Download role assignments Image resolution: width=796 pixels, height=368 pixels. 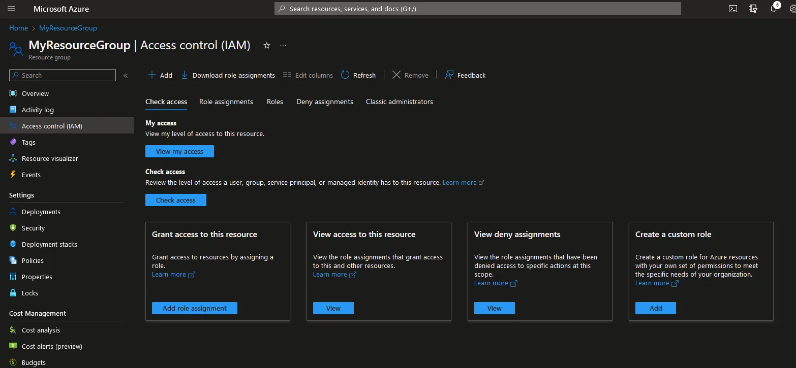point(228,75)
